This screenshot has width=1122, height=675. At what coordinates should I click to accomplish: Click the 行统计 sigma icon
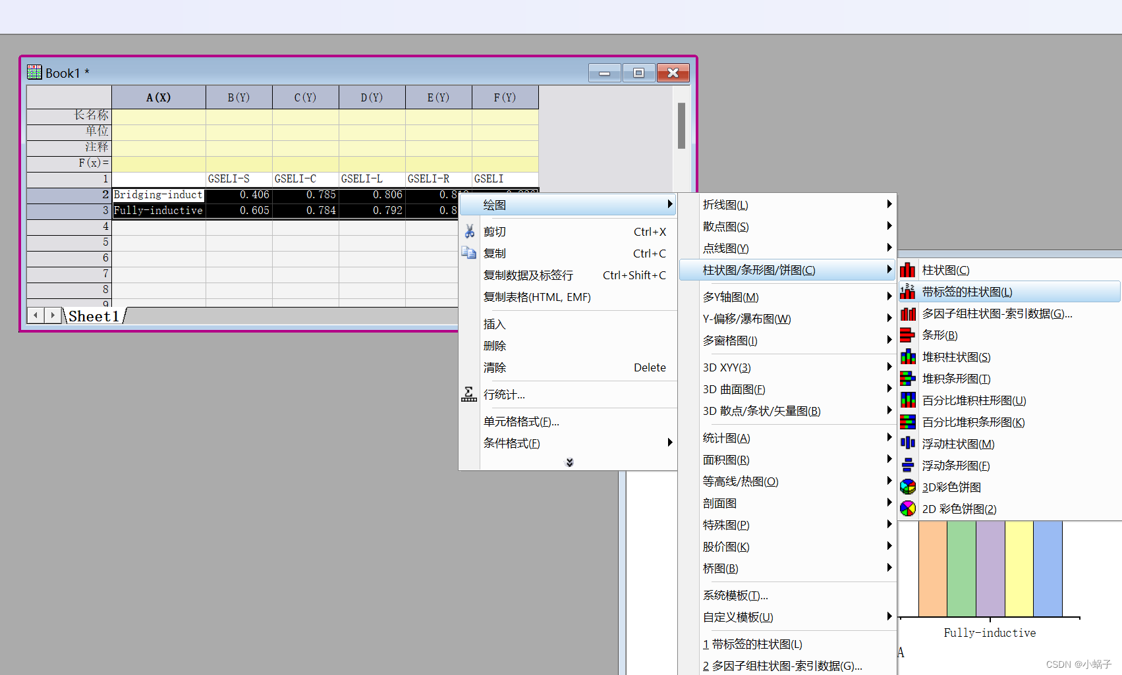click(468, 394)
